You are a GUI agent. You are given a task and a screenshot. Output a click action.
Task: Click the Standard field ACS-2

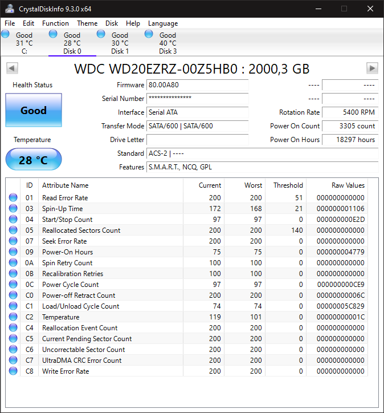tap(262, 153)
